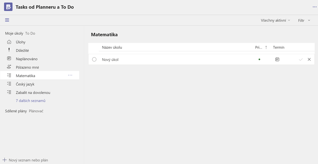Open Zabalit na dovolenou list
Image resolution: width=318 pixels, height=164 pixels.
tap(33, 92)
